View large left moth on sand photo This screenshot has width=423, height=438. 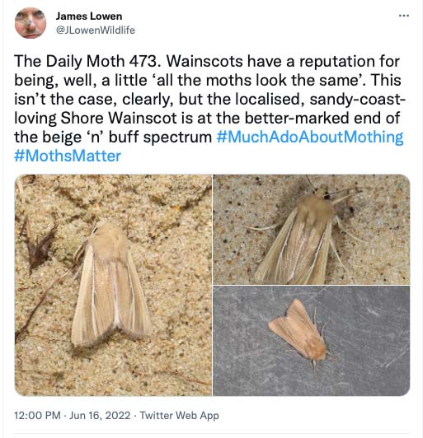coord(113,285)
